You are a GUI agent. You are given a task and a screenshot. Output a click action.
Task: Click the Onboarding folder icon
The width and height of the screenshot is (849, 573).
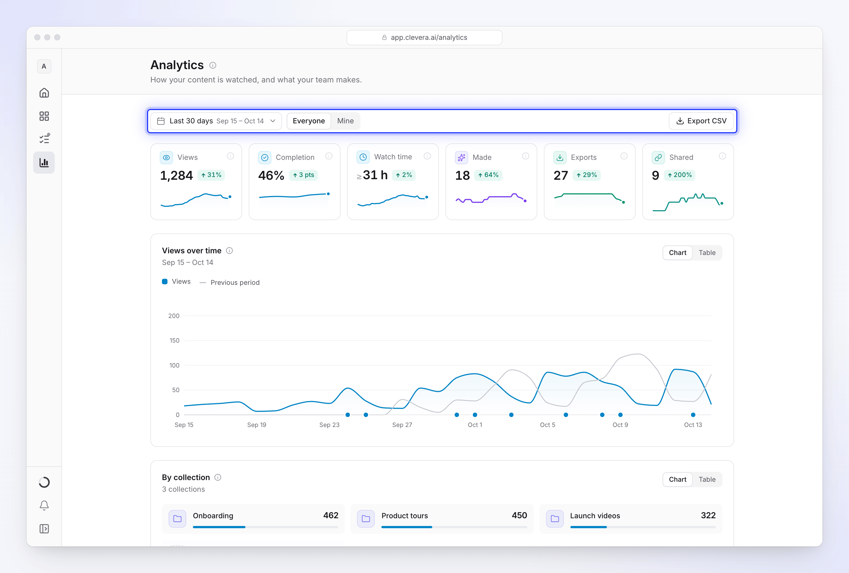point(177,519)
